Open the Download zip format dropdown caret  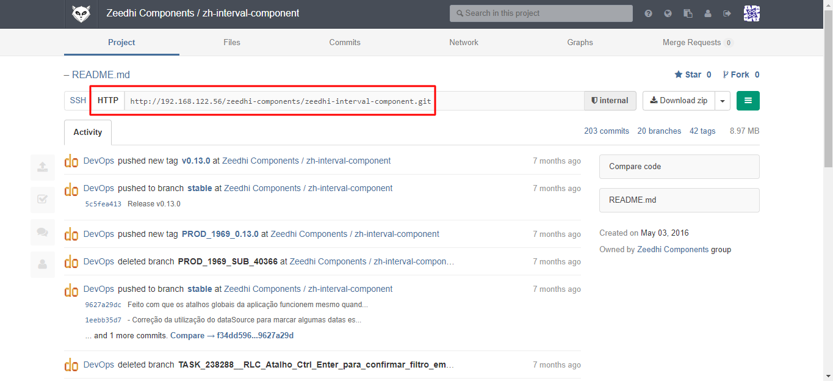point(723,101)
